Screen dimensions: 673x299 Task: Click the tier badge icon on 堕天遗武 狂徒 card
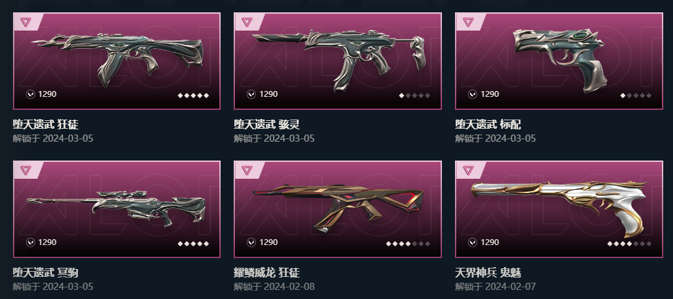click(x=25, y=22)
